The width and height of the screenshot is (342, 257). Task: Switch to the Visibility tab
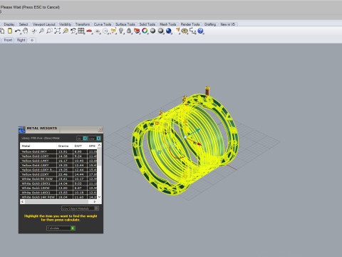65,24
